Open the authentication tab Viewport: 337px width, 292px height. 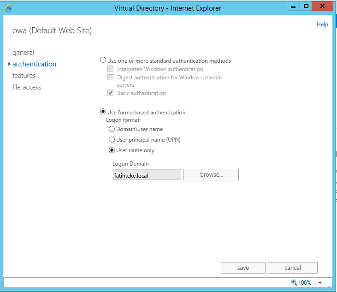click(x=35, y=64)
